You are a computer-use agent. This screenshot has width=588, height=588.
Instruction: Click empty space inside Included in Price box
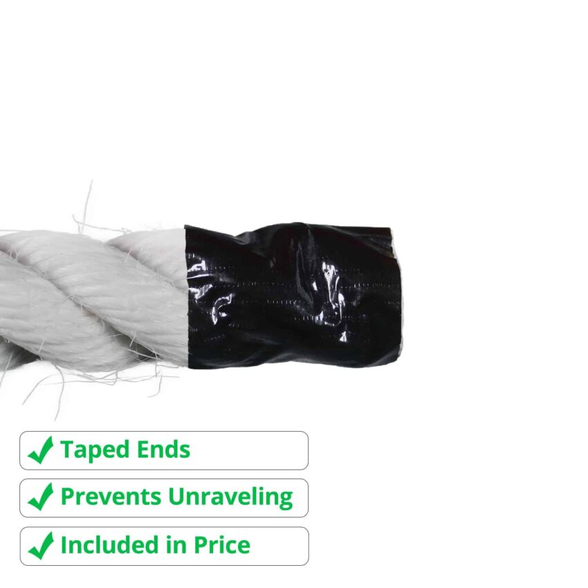click(279, 546)
